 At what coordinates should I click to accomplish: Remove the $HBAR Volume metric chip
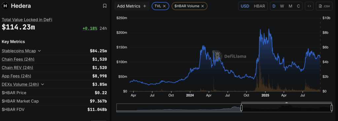point(202,6)
